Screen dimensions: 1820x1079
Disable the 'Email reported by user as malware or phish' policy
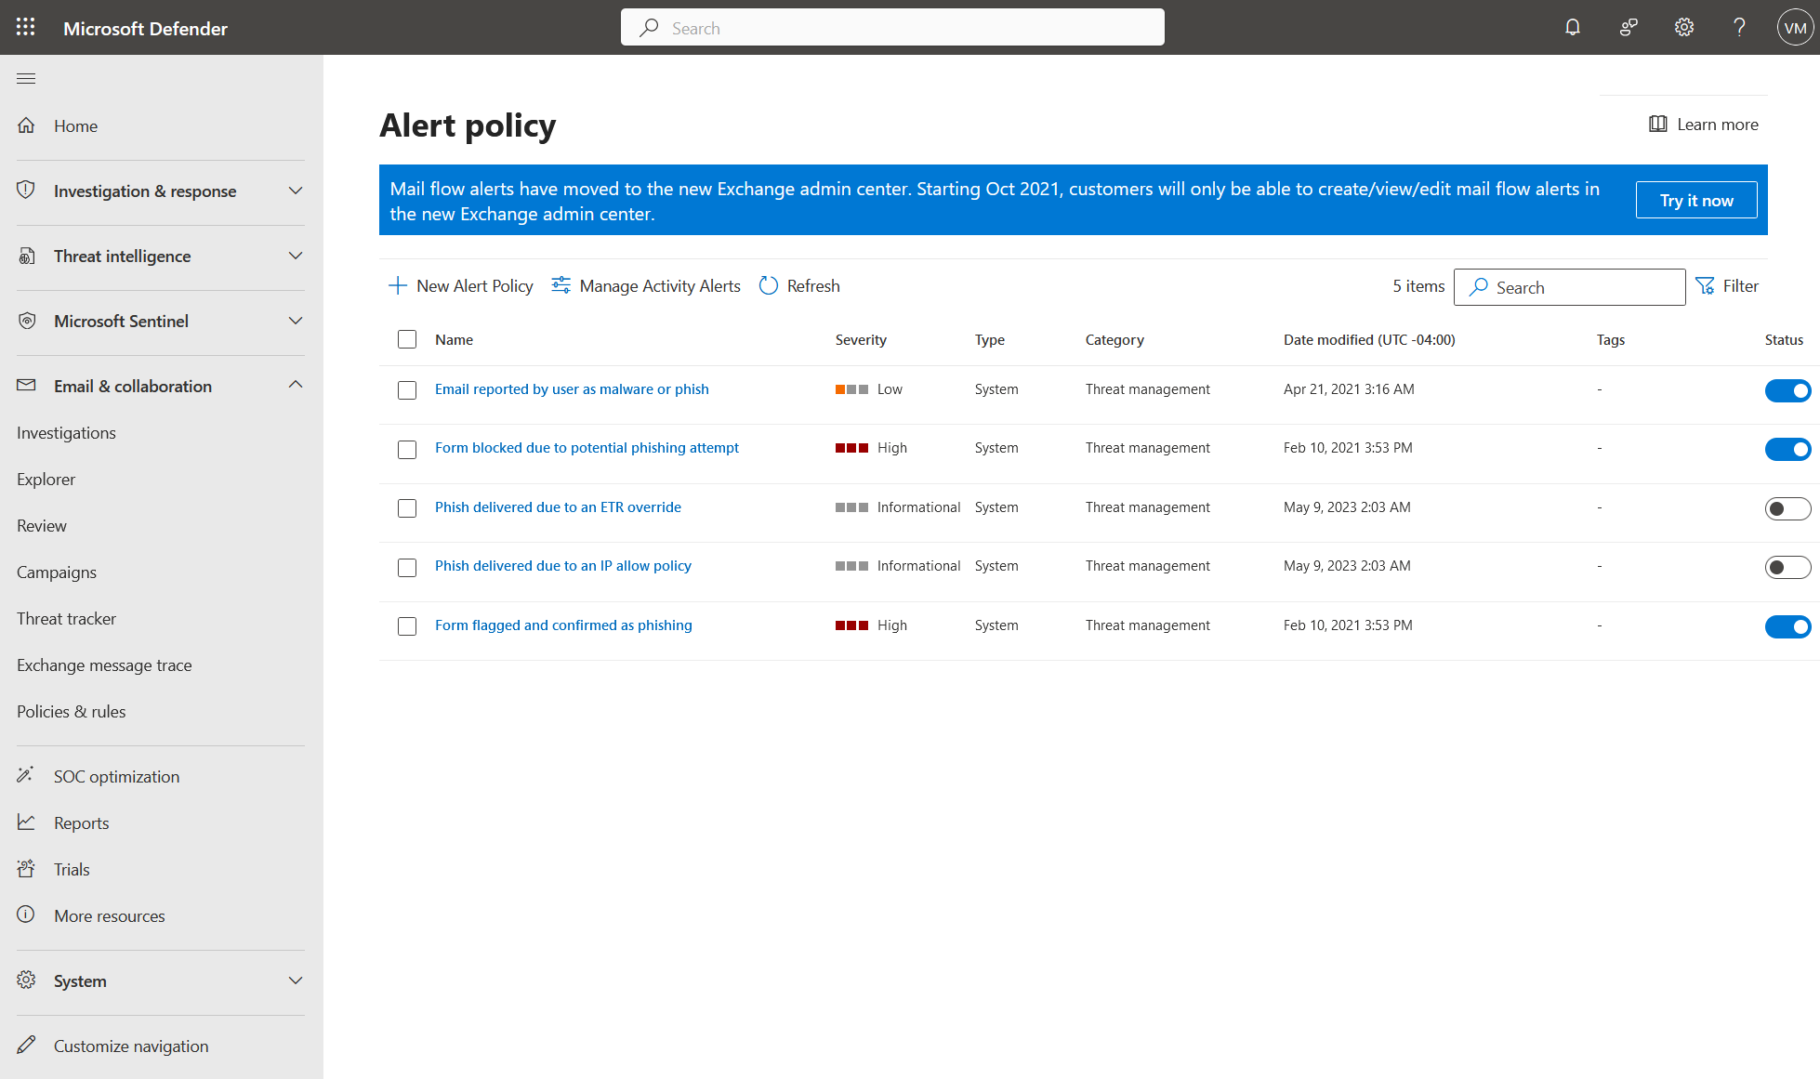[x=1787, y=390]
